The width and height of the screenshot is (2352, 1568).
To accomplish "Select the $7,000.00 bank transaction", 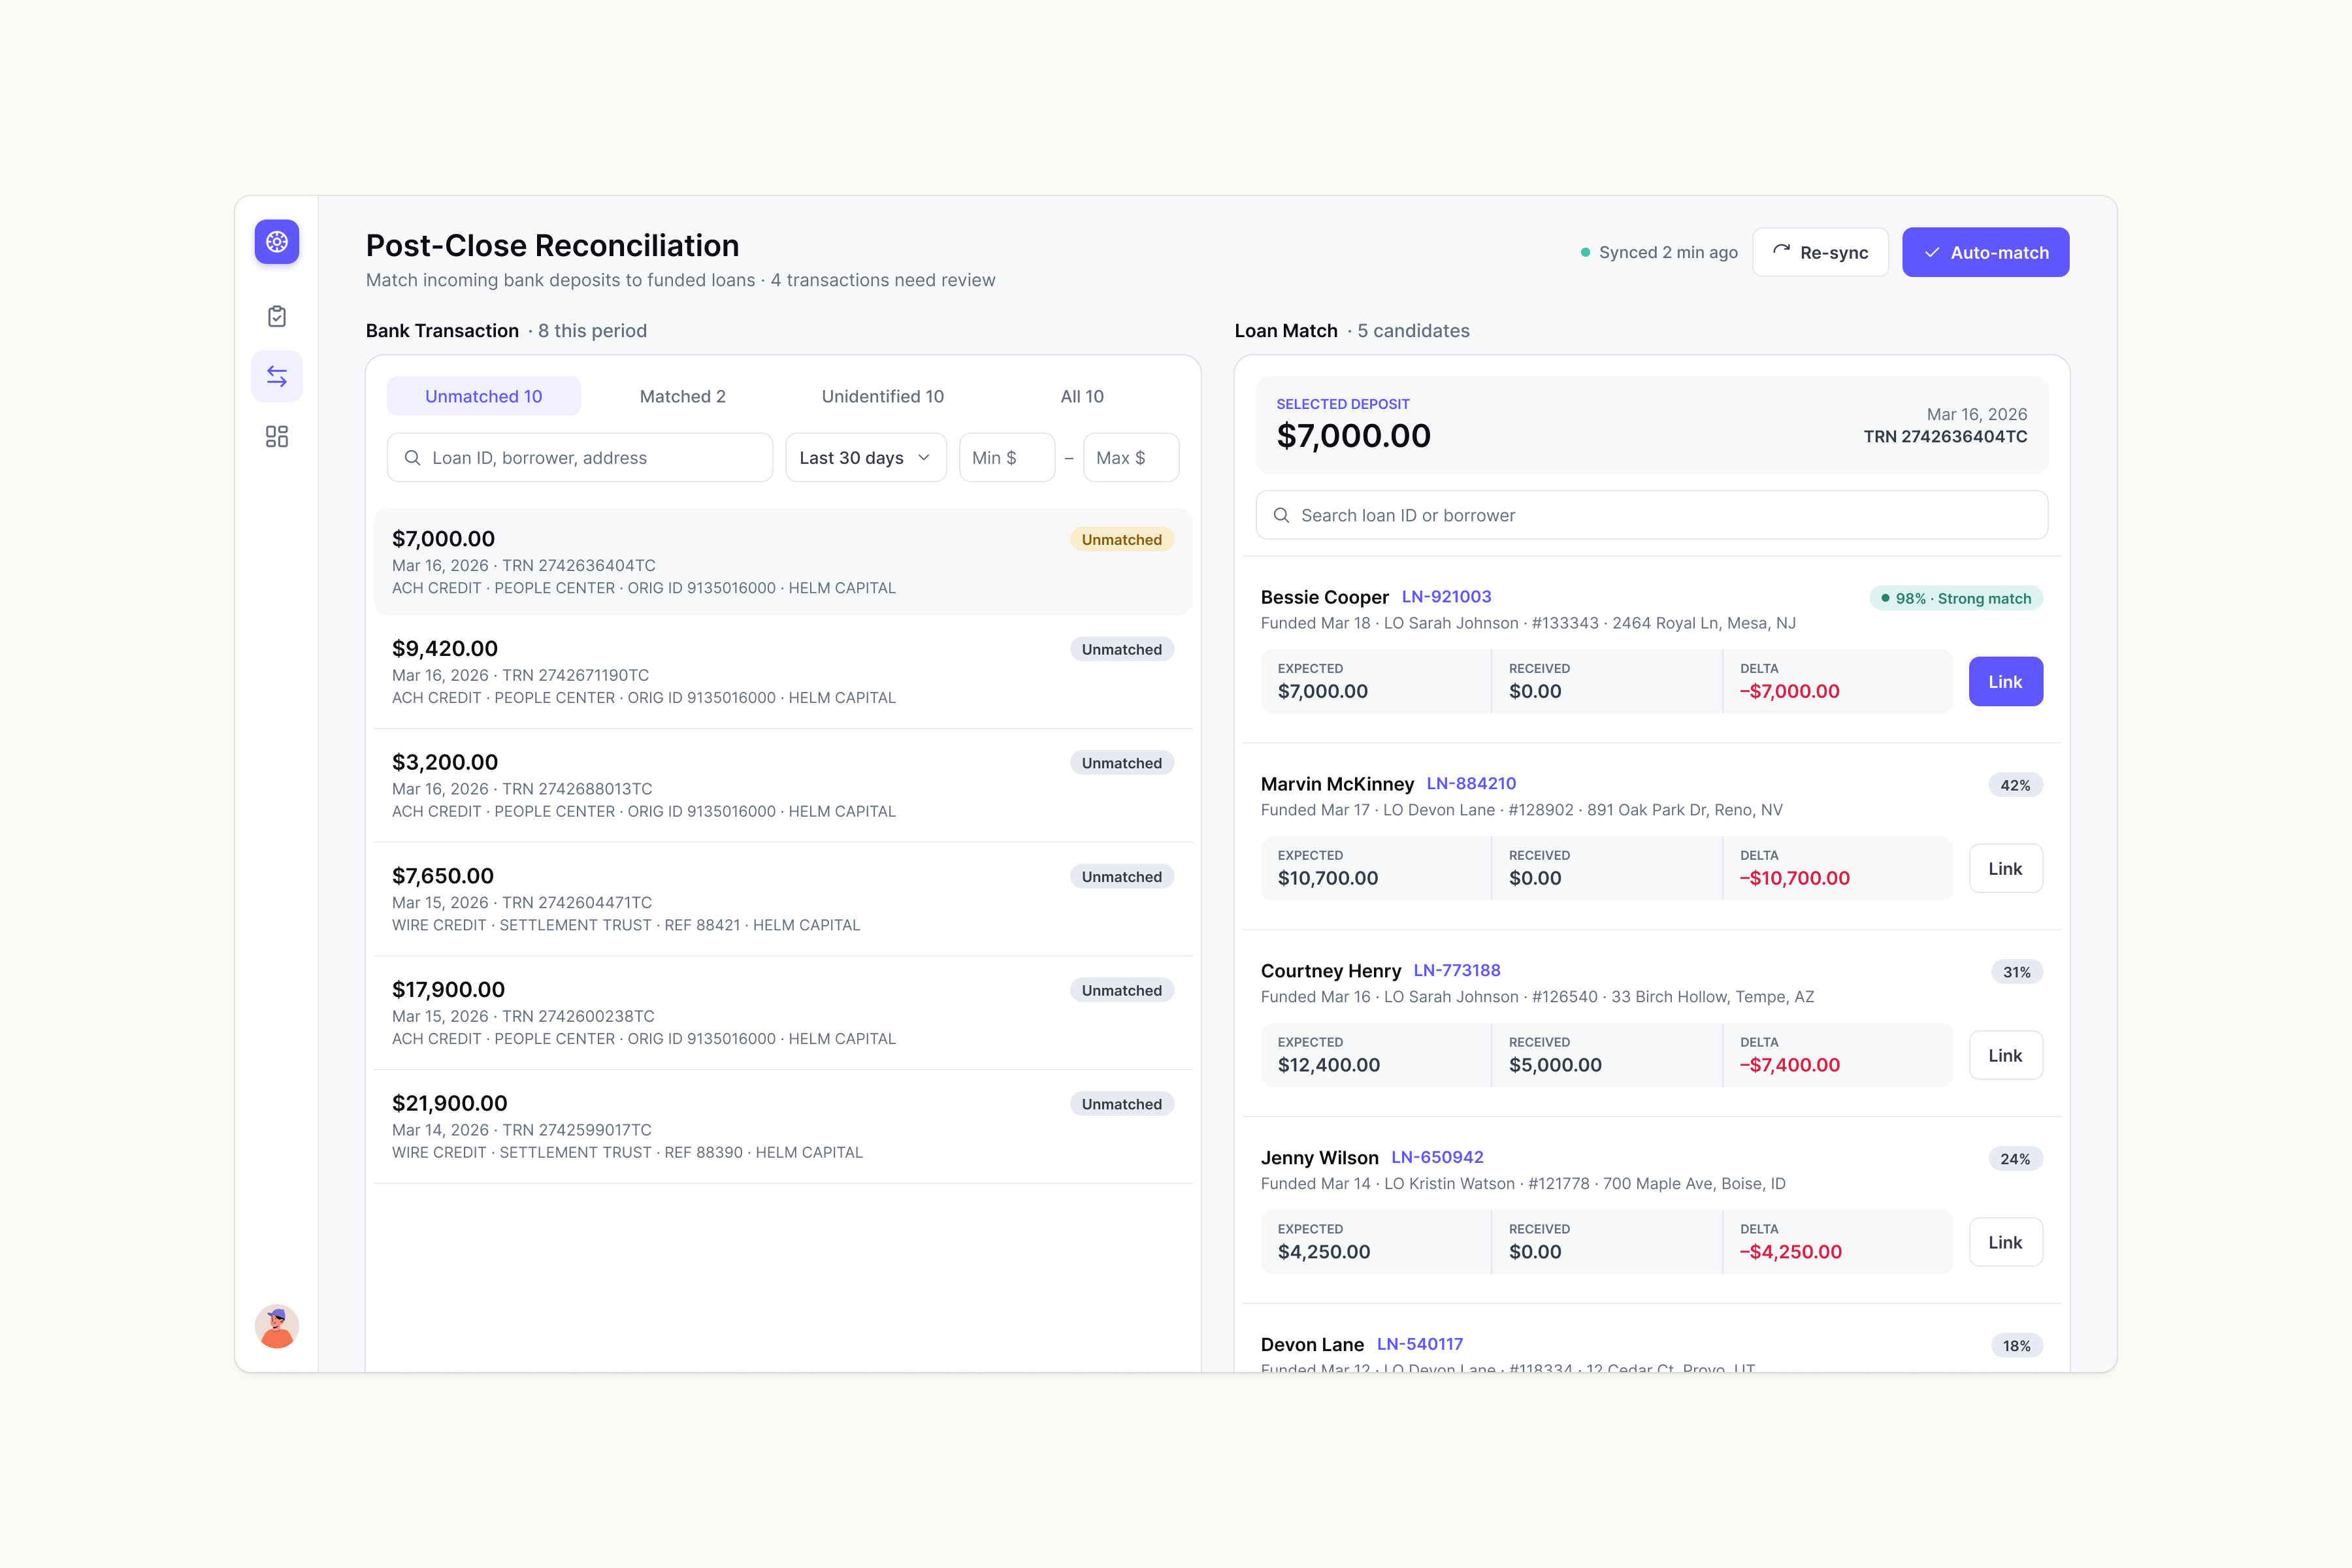I will (x=783, y=562).
